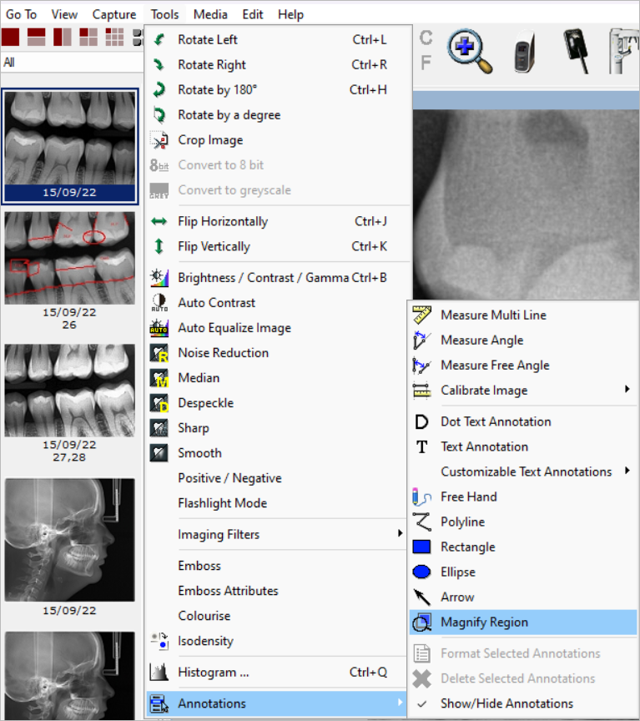Viewport: 640px width, 721px height.
Task: Click the magnifying glass zoom toolbar icon
Action: click(x=471, y=52)
